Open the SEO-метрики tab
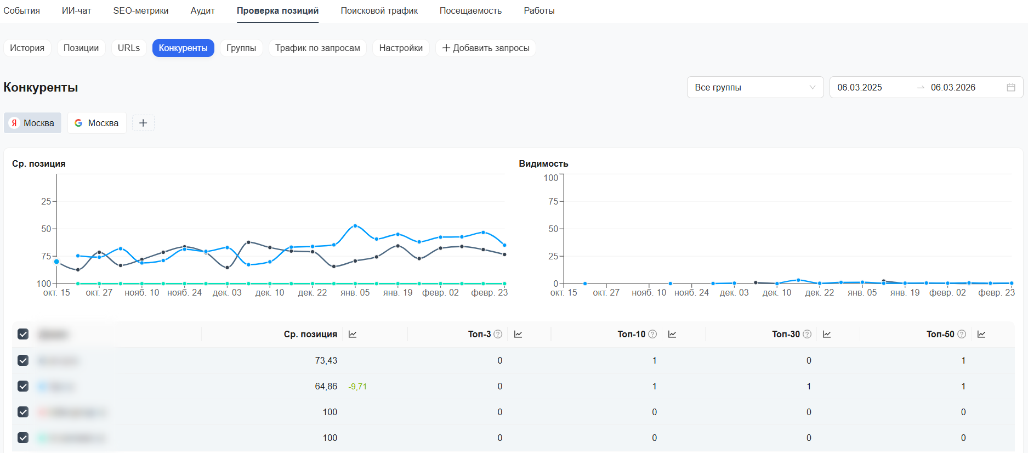This screenshot has width=1028, height=453. [x=141, y=10]
